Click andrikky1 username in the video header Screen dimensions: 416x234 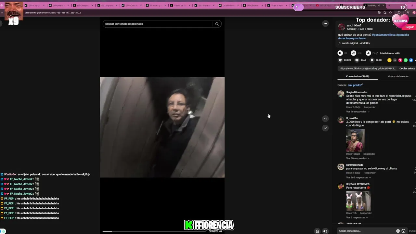(x=354, y=25)
